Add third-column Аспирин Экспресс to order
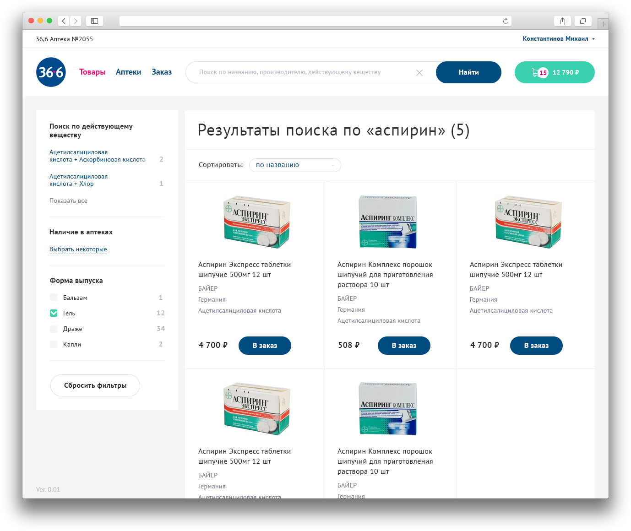 [536, 346]
